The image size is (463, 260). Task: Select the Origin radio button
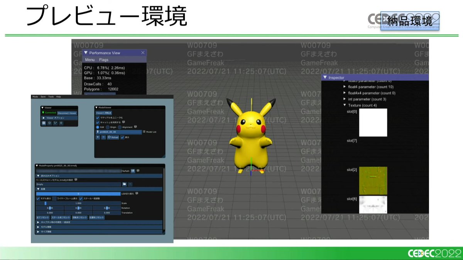tap(108, 127)
